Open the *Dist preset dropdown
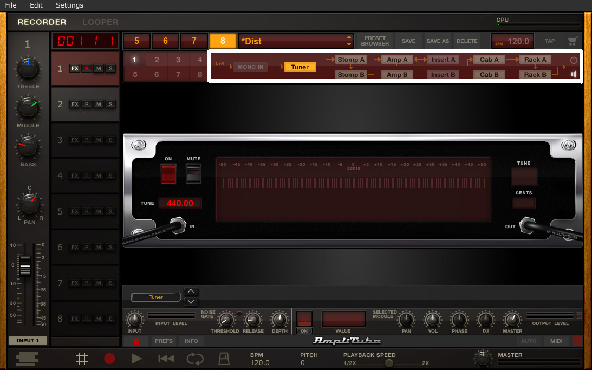 click(296, 41)
